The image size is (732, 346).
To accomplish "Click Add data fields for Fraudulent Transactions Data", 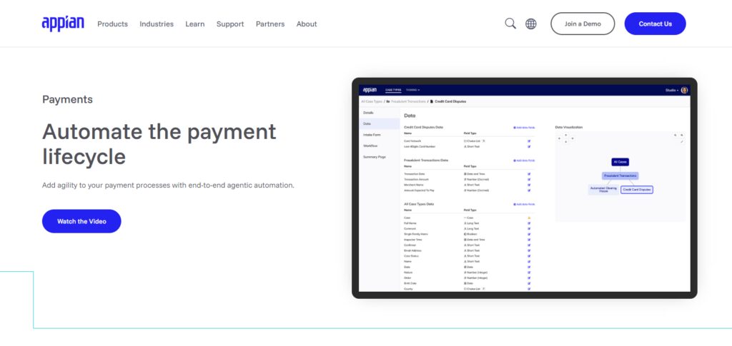I will 524,161.
